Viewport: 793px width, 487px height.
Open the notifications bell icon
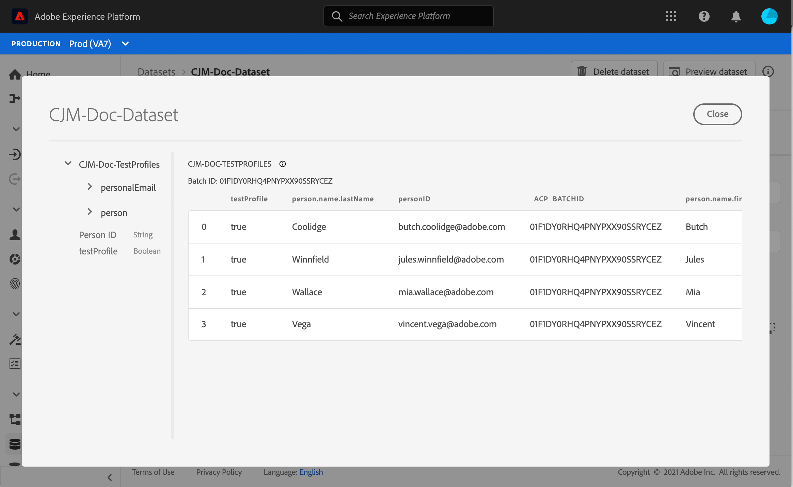click(736, 16)
